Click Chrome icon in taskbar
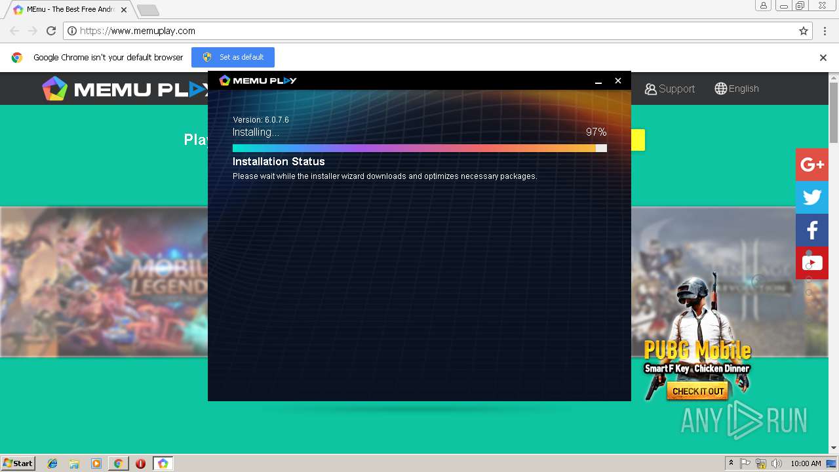 [x=118, y=463]
